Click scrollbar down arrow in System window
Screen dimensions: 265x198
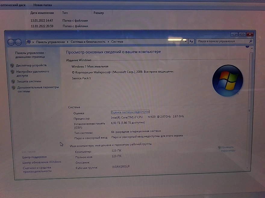coord(248,168)
